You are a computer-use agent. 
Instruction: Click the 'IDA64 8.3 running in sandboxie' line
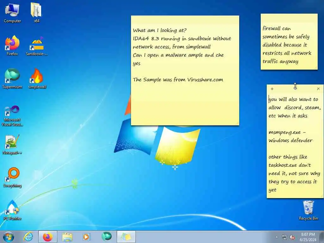click(x=182, y=39)
